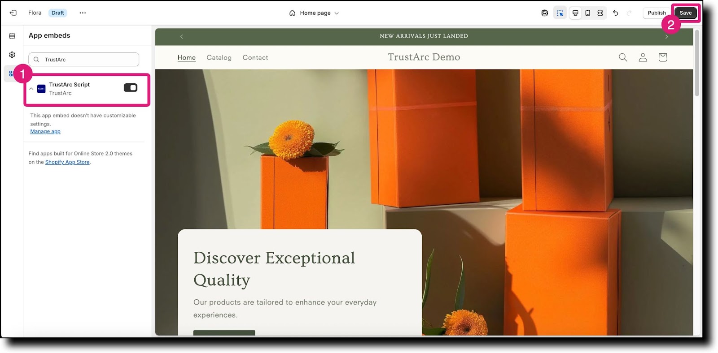Toggle the preview inspector selection icon
Image resolution: width=718 pixels, height=353 pixels.
560,13
